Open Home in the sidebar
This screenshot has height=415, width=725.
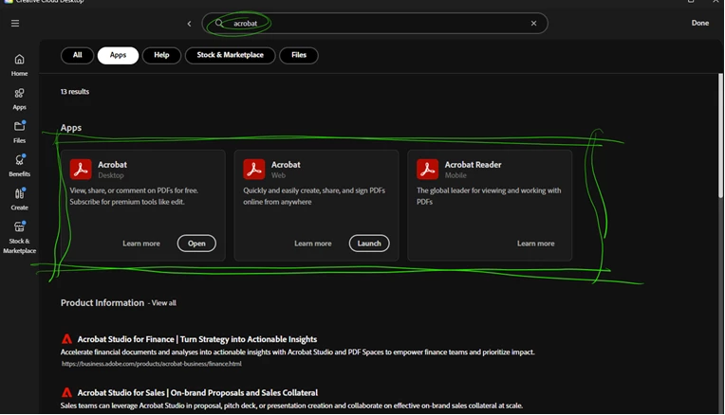pos(19,65)
